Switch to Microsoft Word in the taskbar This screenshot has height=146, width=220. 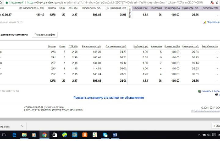click(x=115, y=135)
